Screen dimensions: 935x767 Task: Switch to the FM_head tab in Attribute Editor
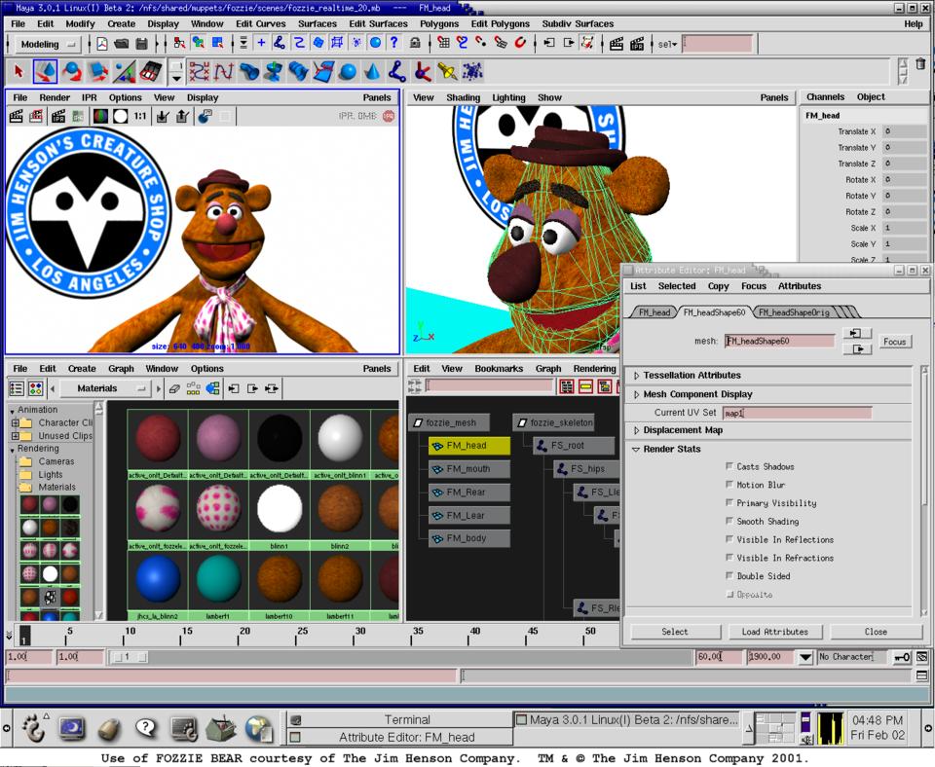pos(654,312)
